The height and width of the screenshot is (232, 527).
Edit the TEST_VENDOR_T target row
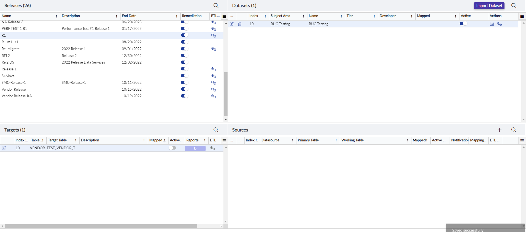(4, 148)
